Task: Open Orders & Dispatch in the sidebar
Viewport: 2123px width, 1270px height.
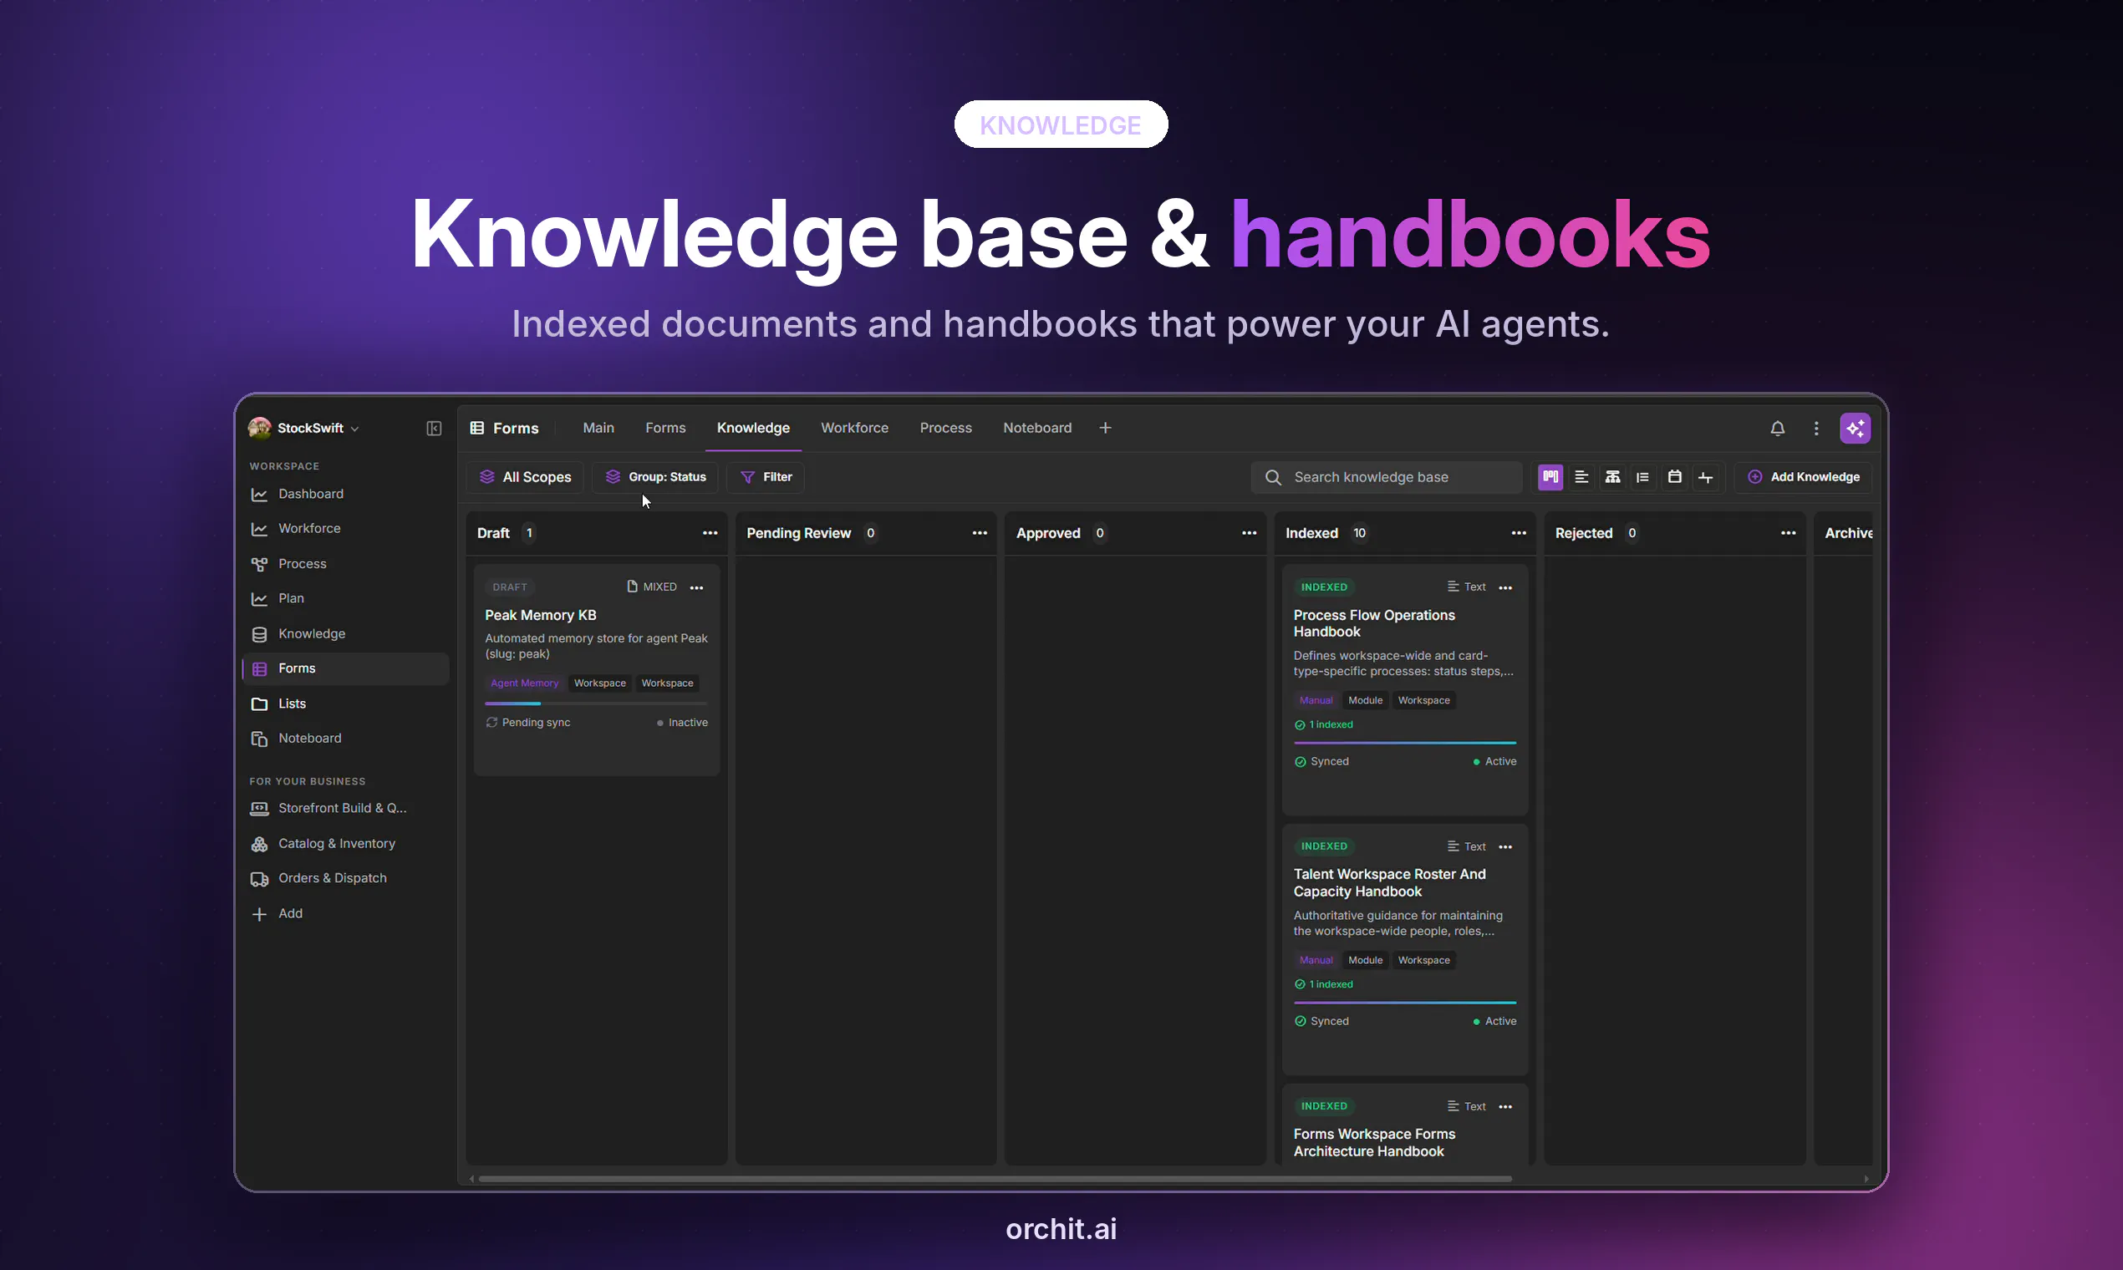Action: tap(346, 878)
